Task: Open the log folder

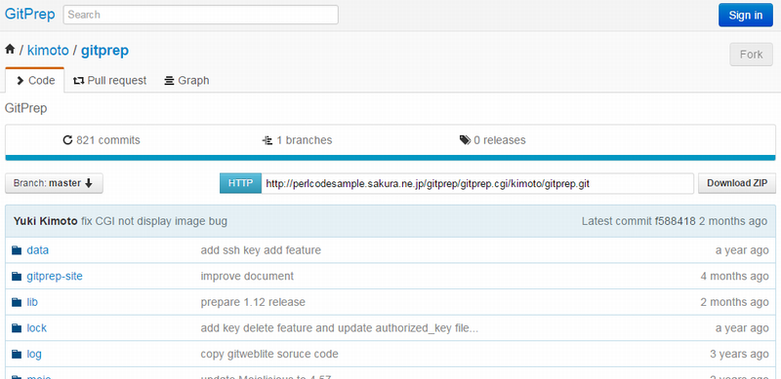Action: point(34,354)
